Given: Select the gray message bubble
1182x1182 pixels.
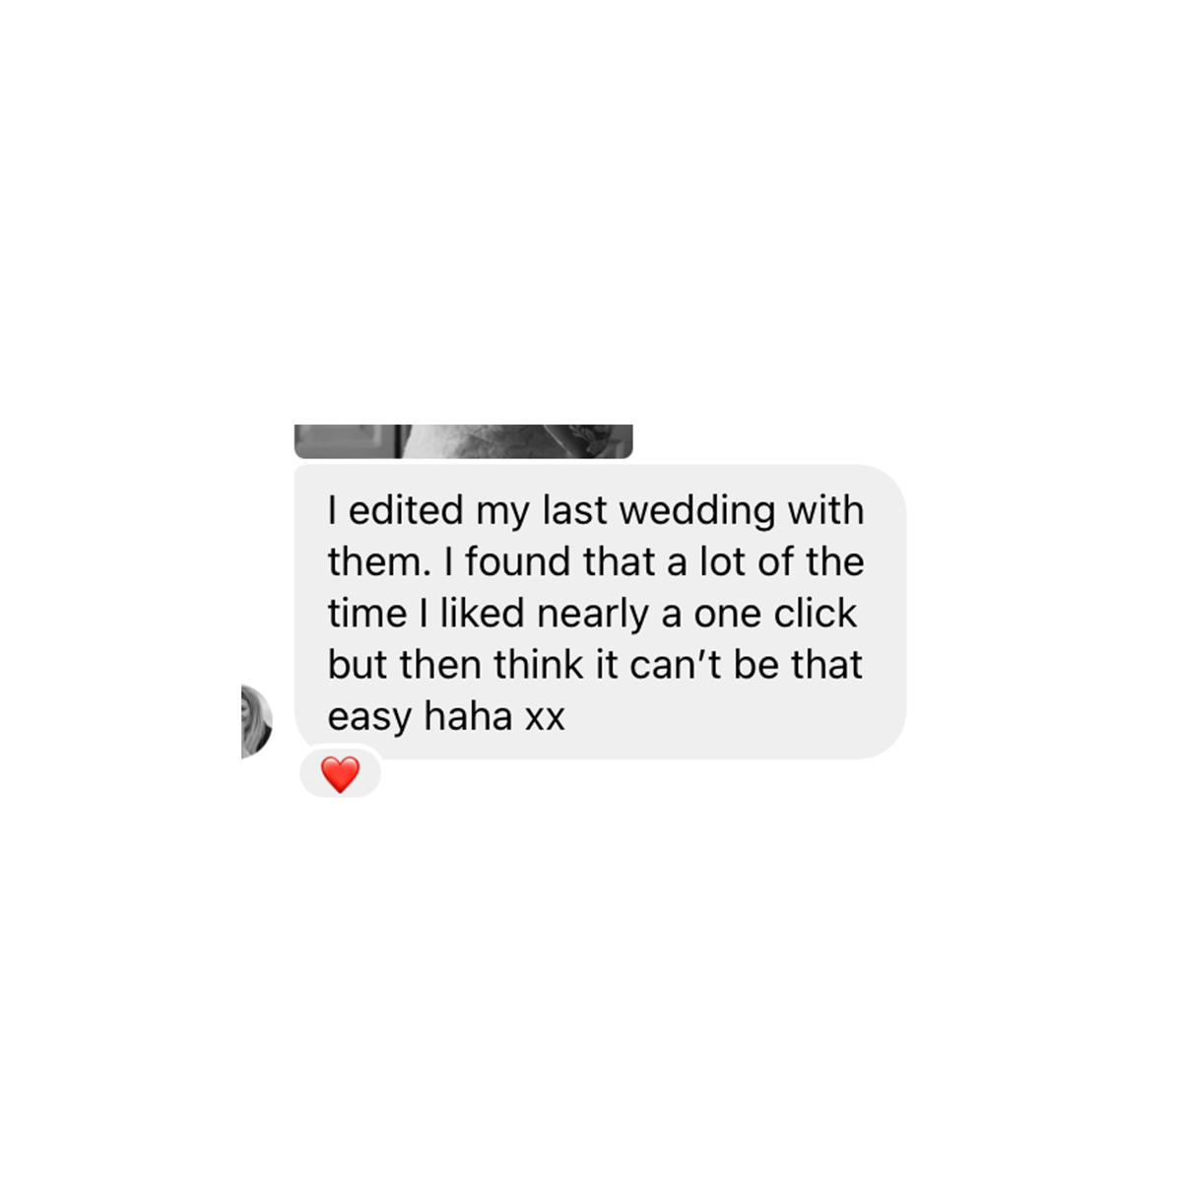Looking at the screenshot, I should click(x=600, y=612).
